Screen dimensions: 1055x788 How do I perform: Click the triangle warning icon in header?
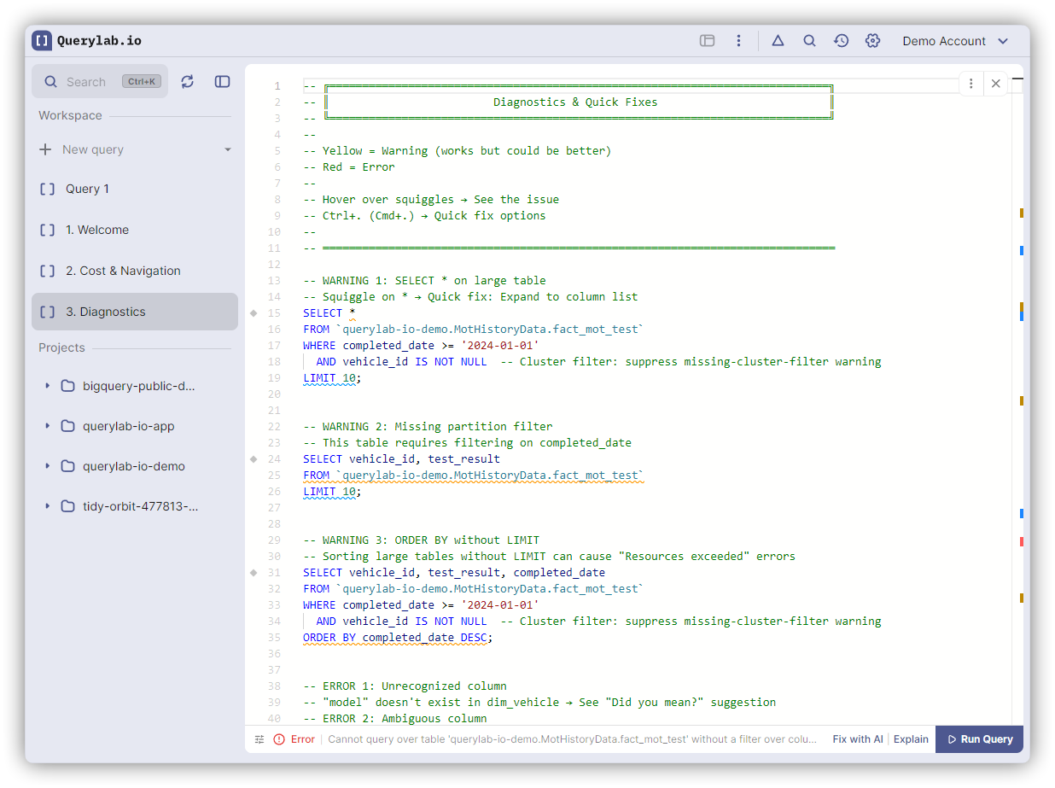pos(778,41)
